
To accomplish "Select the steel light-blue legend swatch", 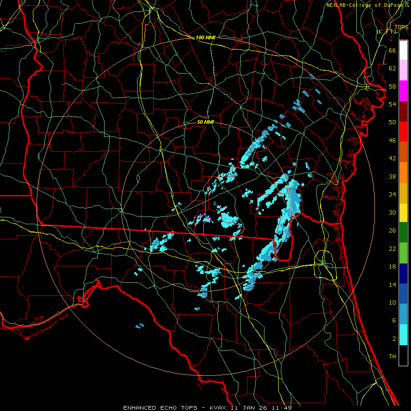I will pyautogui.click(x=403, y=314).
